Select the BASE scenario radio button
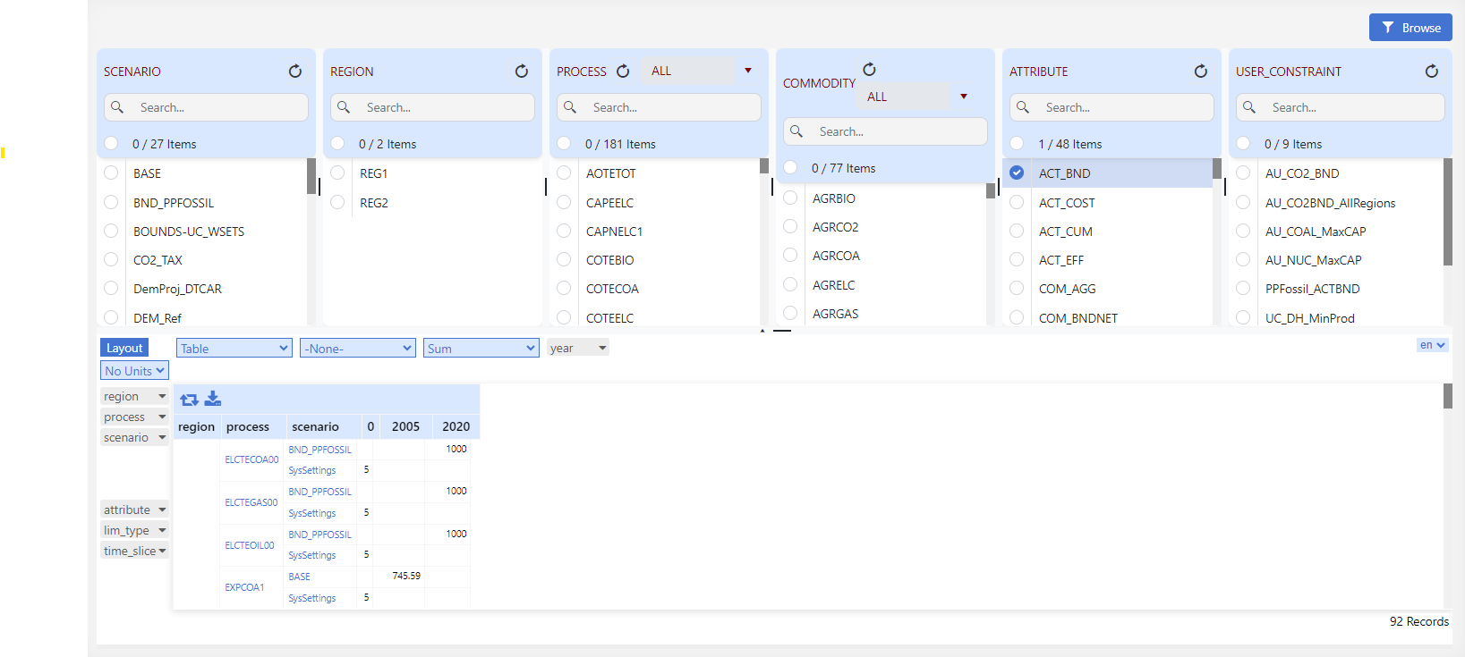 tap(111, 173)
